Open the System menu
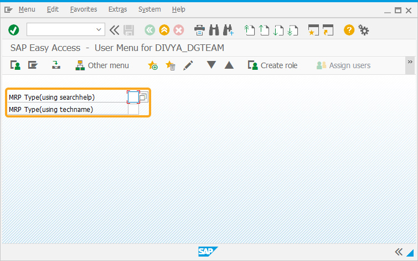 [149, 9]
